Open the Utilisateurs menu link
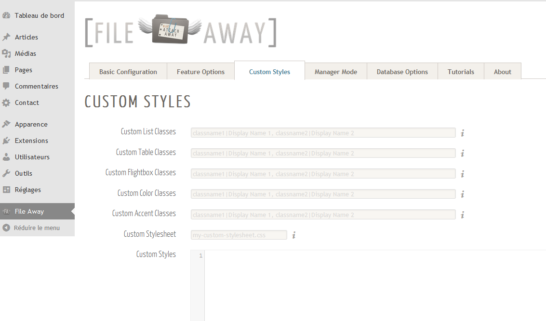This screenshot has height=321, width=546. coord(32,157)
